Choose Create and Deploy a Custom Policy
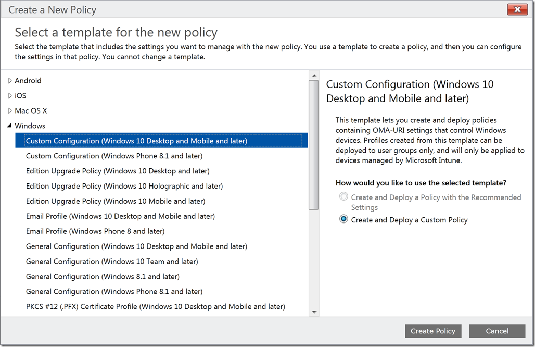 [x=343, y=219]
